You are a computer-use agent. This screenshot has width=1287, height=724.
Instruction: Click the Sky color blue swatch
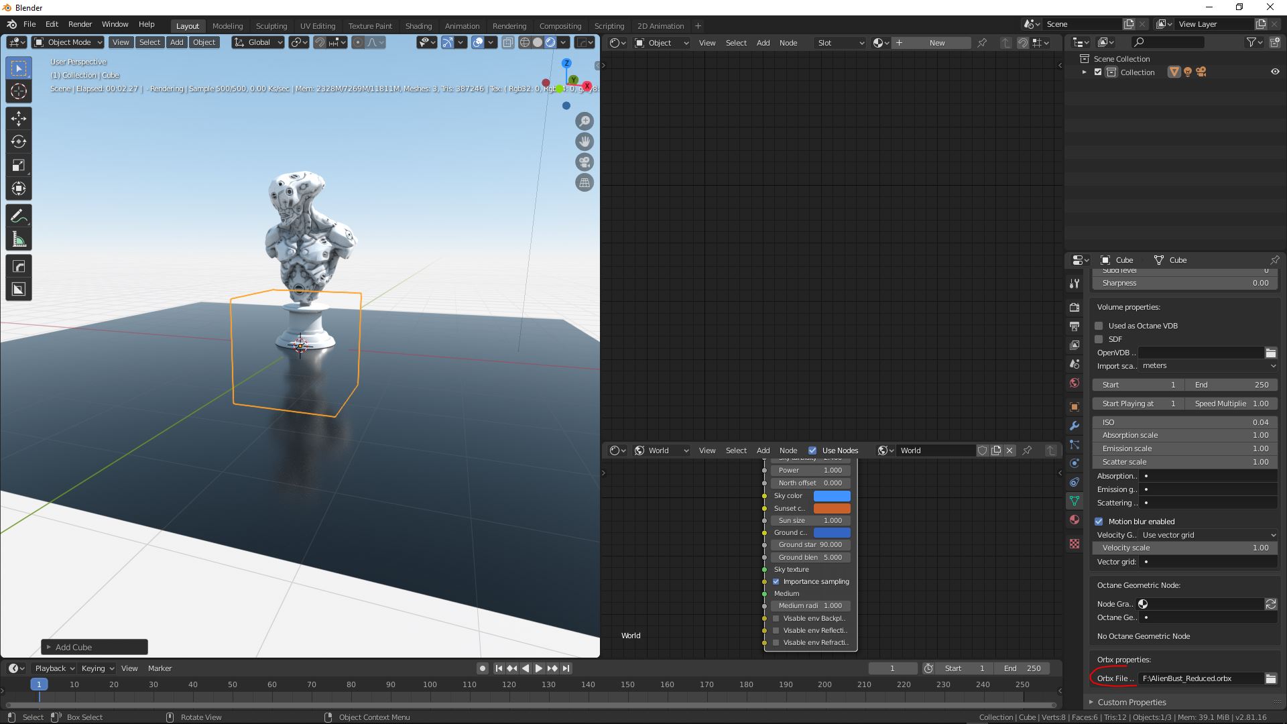[x=831, y=496]
